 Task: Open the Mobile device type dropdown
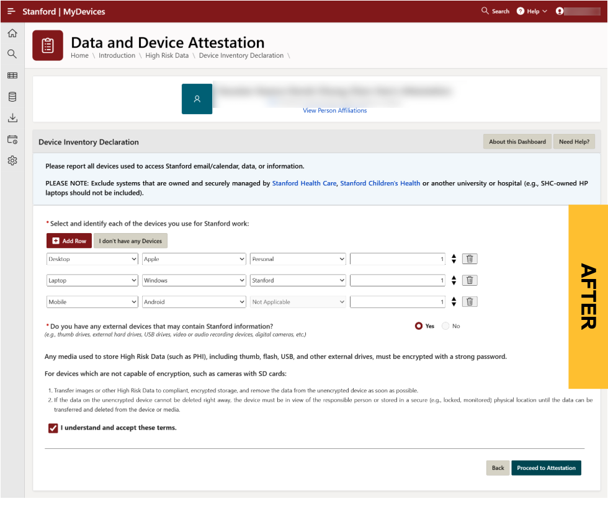(92, 302)
